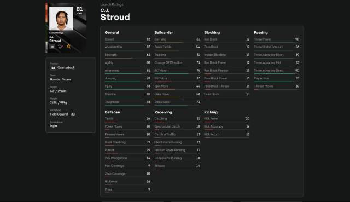Click the Awareness rating bar
Screen dimensions: 350x202
pyautogui.click(x=127, y=74)
